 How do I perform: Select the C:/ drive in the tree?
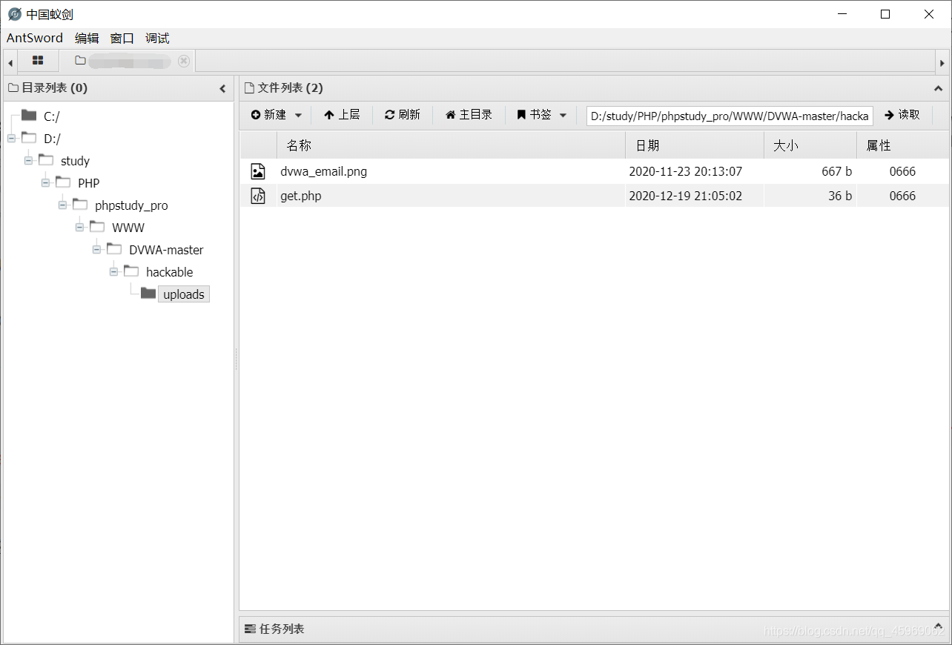[x=52, y=116]
